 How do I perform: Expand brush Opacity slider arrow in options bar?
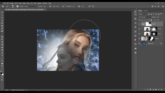(x=47, y=6)
